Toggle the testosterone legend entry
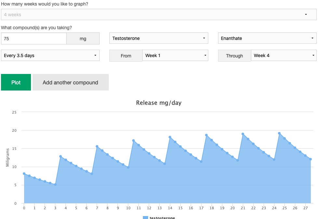The height and width of the screenshot is (219, 318). point(162,218)
